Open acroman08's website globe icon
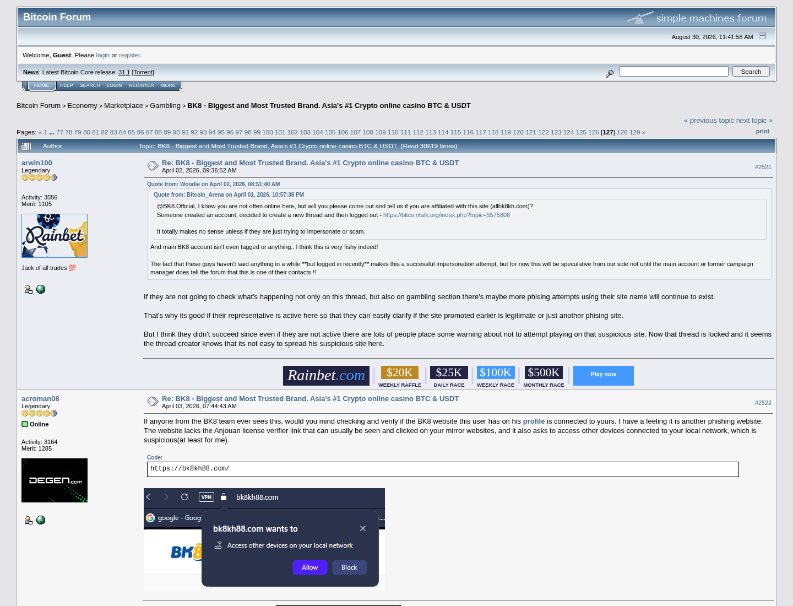 pyautogui.click(x=41, y=520)
